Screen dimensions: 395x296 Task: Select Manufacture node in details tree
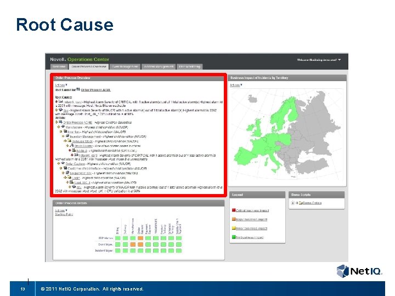click(x=75, y=127)
